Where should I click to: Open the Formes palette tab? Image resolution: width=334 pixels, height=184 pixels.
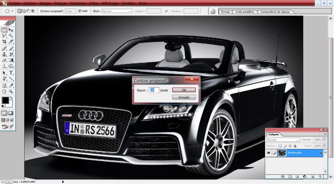[225, 12]
